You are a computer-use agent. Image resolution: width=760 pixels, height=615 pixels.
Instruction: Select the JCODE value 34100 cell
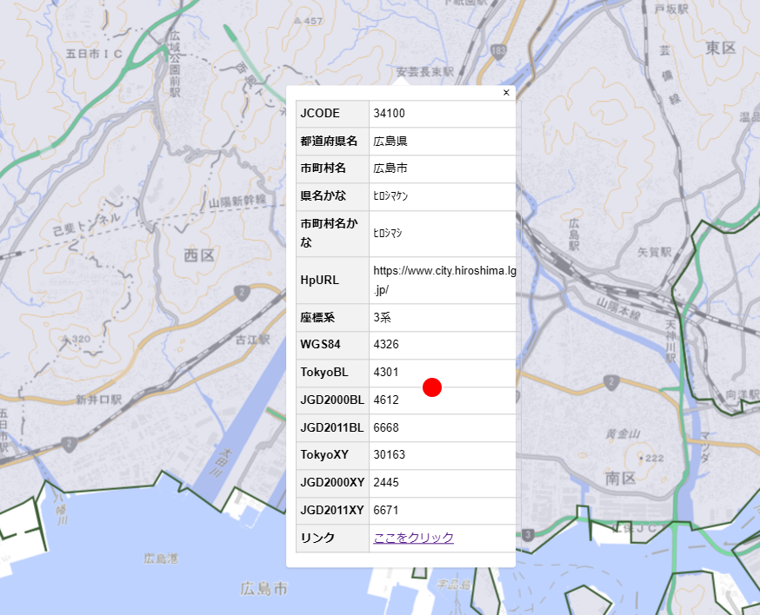389,114
